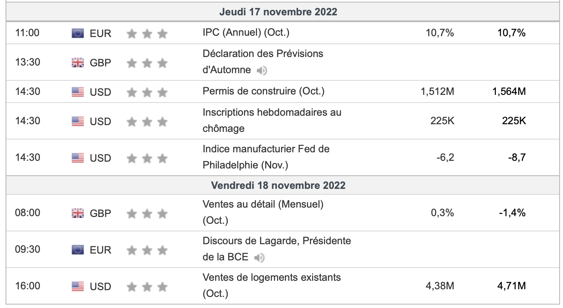The height and width of the screenshot is (308, 563).
Task: Open Ventes au détail (Mensuel) event
Action: click(263, 212)
